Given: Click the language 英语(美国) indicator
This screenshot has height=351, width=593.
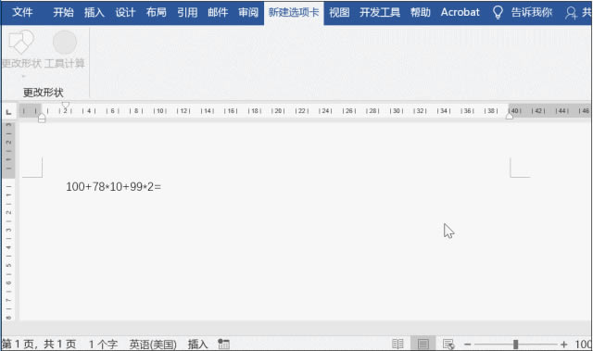Looking at the screenshot, I should click(x=153, y=345).
